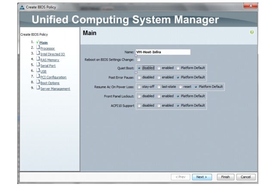The width and height of the screenshot is (277, 187).
Task: Click the Cisco logo in title bar
Action: pos(22,7)
